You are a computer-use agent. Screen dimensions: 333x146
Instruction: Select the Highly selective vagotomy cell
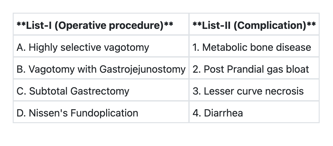(x=83, y=47)
